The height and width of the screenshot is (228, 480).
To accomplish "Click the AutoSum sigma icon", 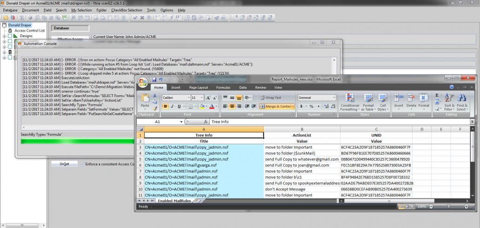I will (x=437, y=95).
